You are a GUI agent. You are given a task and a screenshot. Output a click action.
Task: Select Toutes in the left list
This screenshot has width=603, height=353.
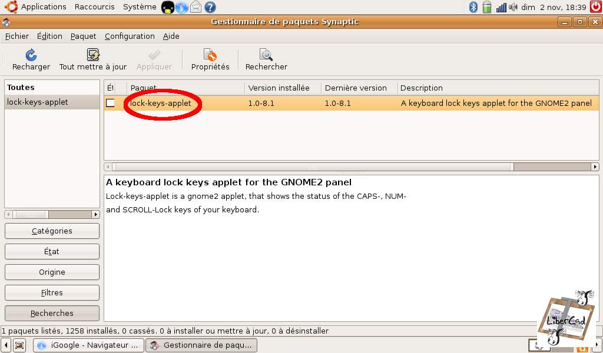(52, 87)
